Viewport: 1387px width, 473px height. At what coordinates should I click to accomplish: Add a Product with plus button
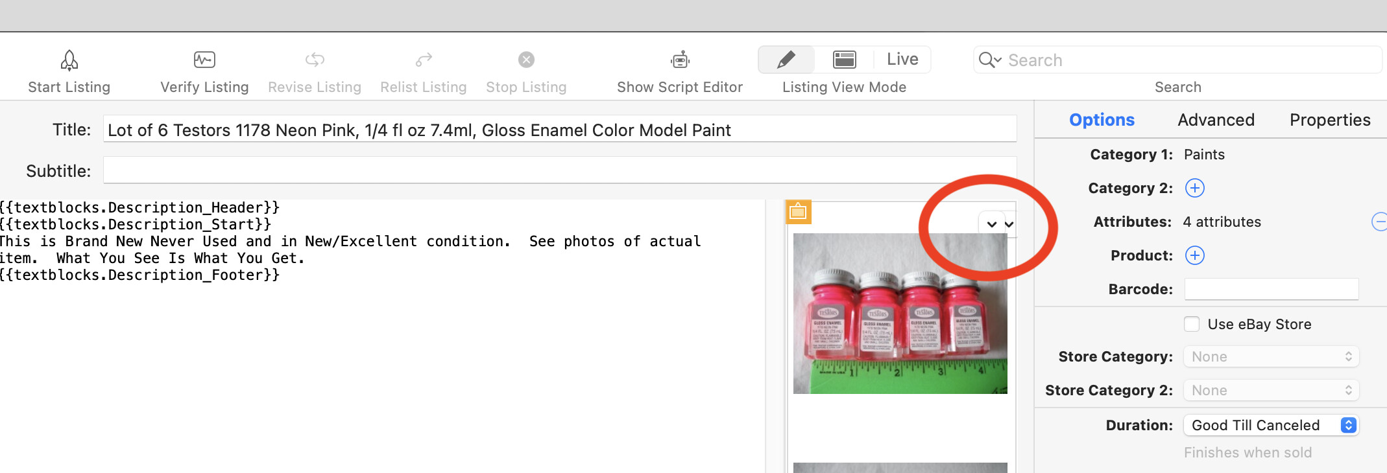click(1194, 255)
